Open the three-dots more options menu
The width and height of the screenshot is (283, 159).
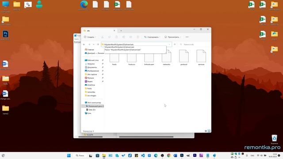coord(187,37)
